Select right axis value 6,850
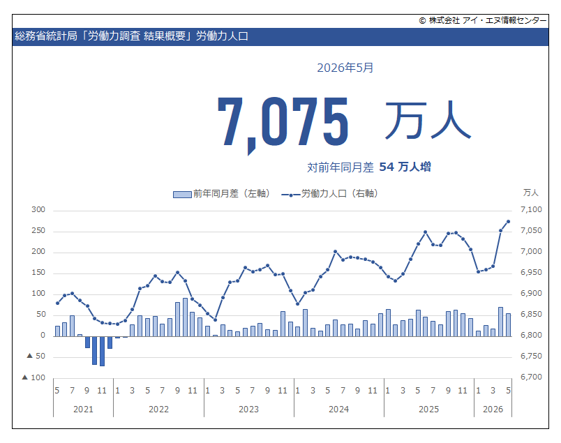The height and width of the screenshot is (443, 561). coord(531,315)
